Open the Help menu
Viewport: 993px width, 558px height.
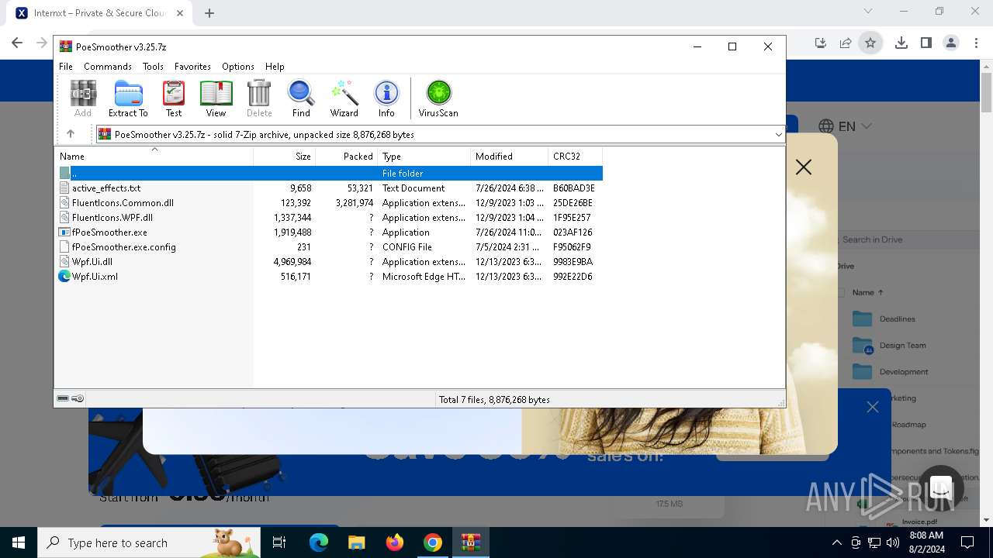[275, 67]
